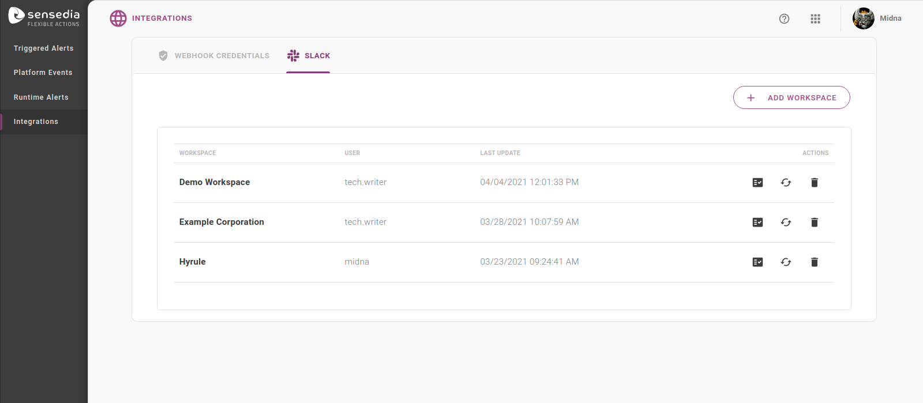The height and width of the screenshot is (403, 923).
Task: Delete the Example Corporation workspace
Action: pos(814,223)
